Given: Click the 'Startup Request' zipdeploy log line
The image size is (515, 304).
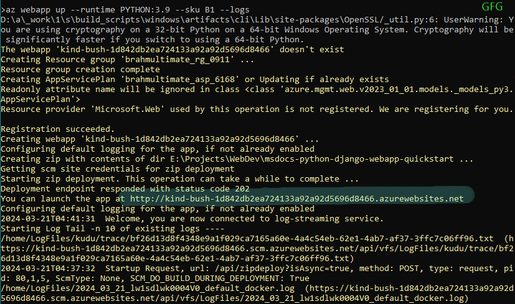Looking at the screenshot, I should tap(249, 268).
